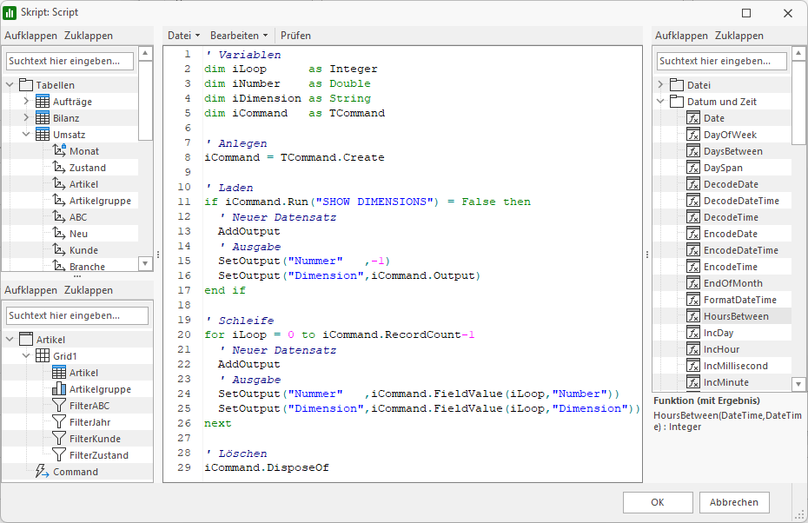This screenshot has height=523, width=808.
Task: Click the search field above Tabellen tree
Action: click(70, 61)
